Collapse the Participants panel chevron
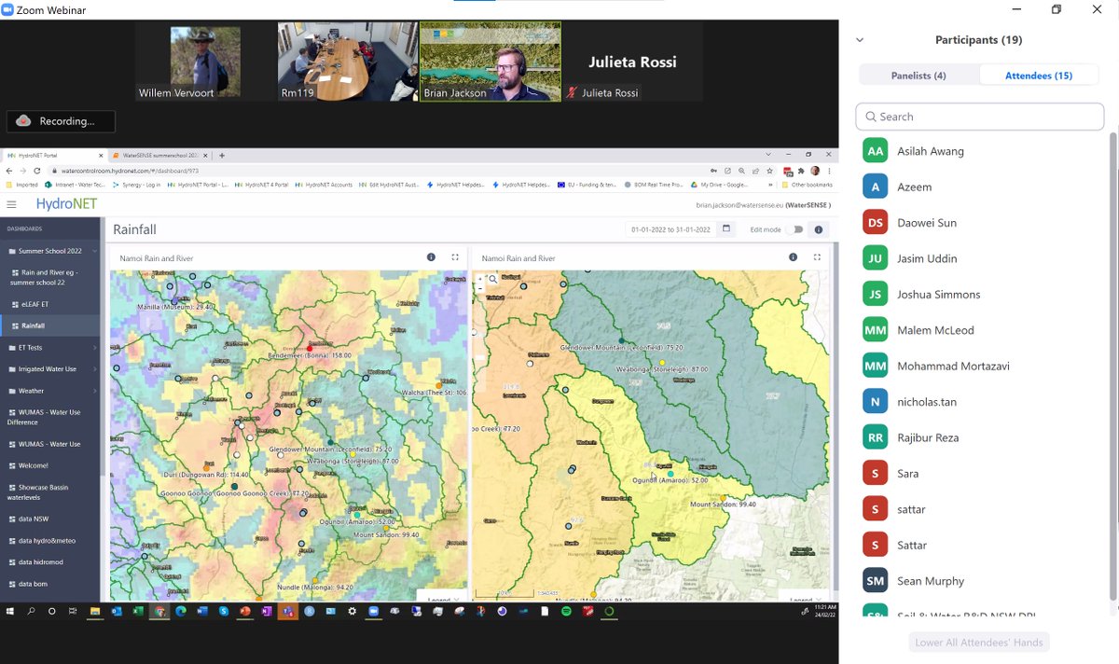The height and width of the screenshot is (664, 1119). tap(860, 40)
